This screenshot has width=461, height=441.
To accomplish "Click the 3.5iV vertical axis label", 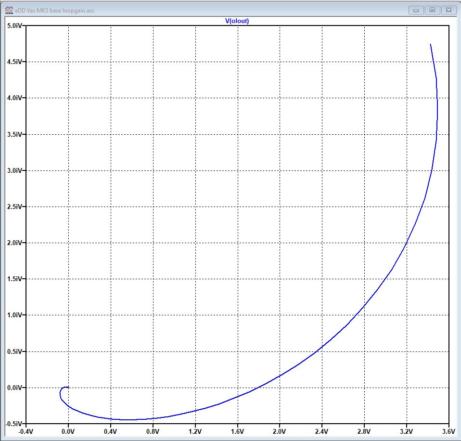I will click(14, 134).
